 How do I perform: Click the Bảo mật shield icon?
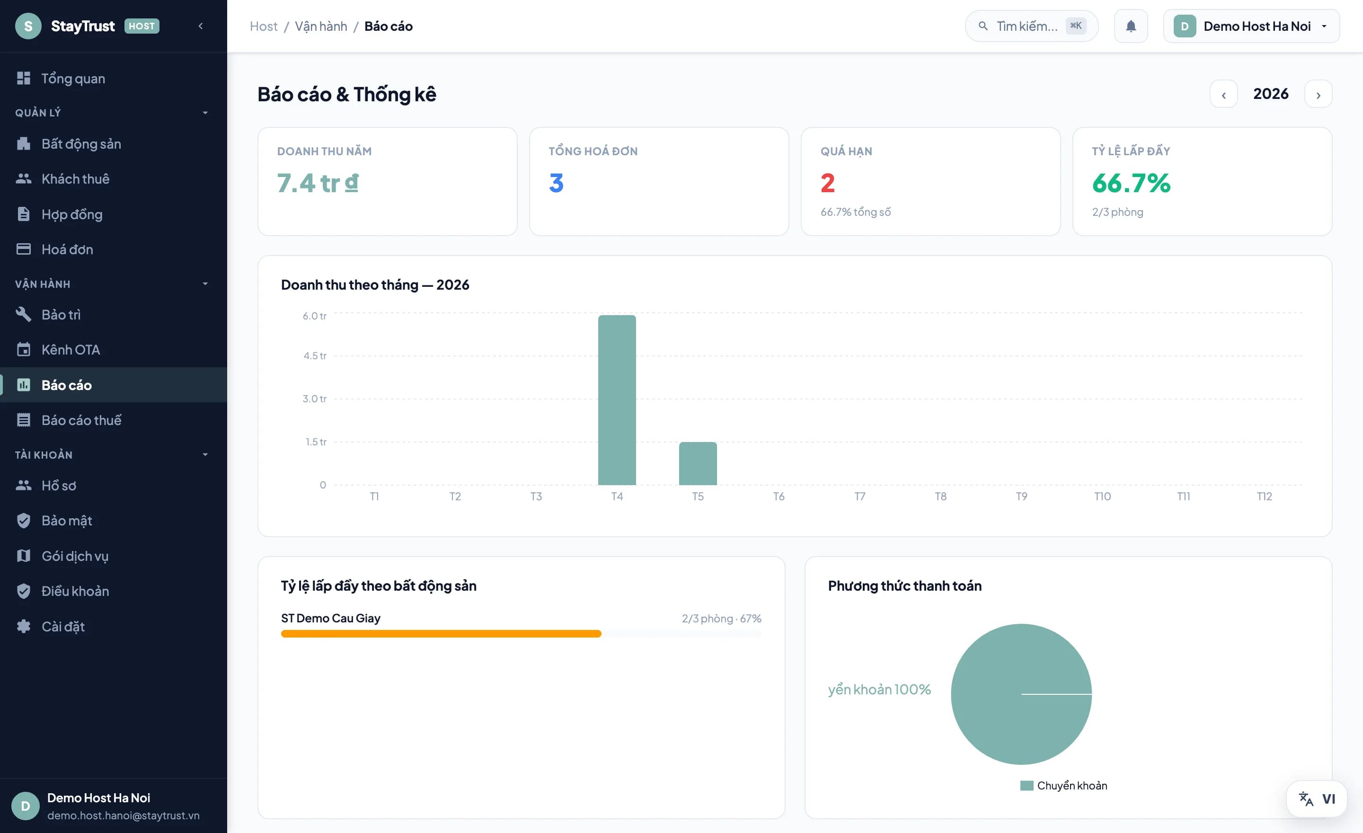click(23, 521)
